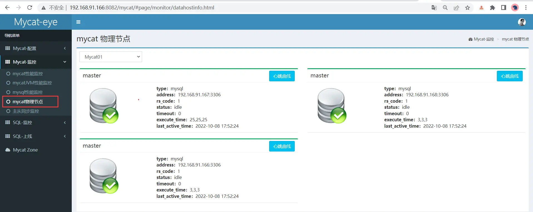Open the mycatJVM性能监控 menu item
Image resolution: width=533 pixels, height=212 pixels.
coord(32,83)
